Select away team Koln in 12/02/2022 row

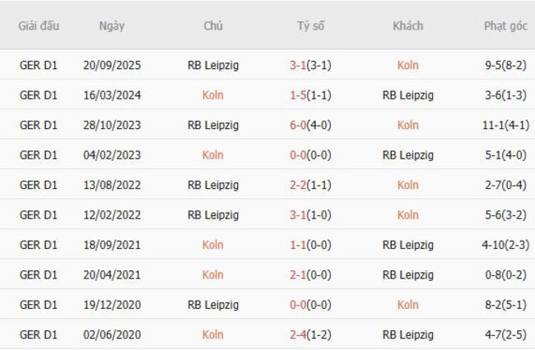coord(407,214)
